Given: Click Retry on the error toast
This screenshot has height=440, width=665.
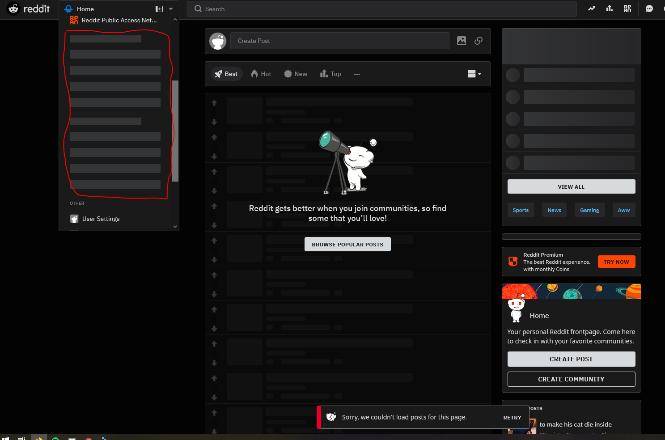Looking at the screenshot, I should pos(512,417).
